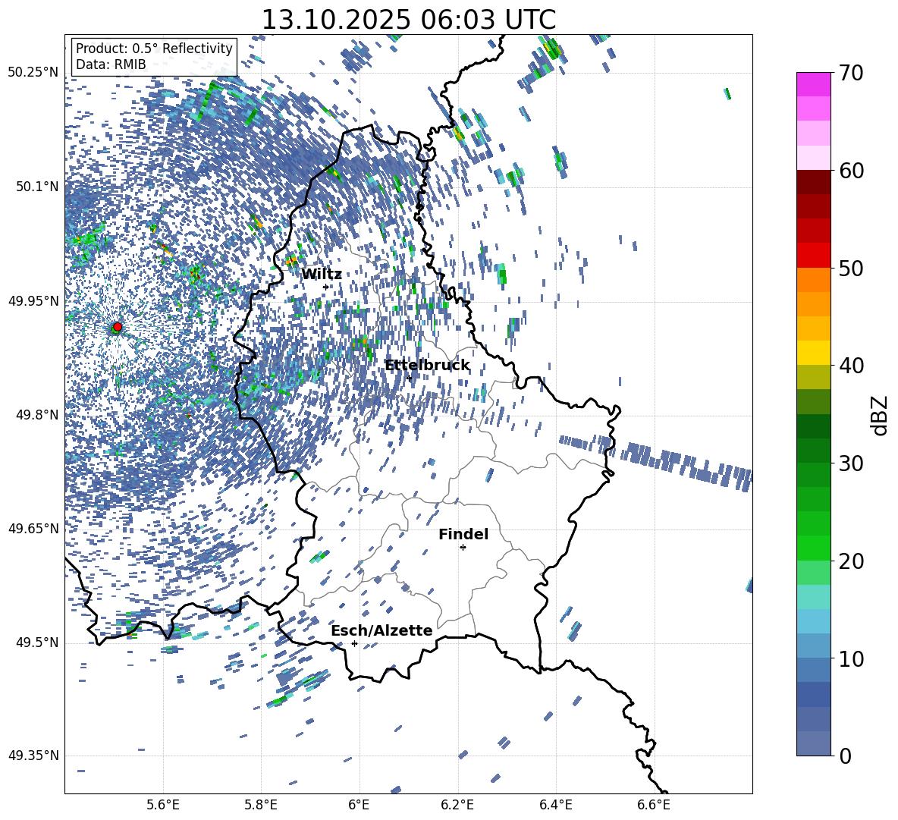Click the 6.2°E longitude label
The image size is (898, 820).
click(457, 805)
